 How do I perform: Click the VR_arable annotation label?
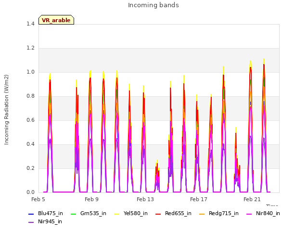click(x=56, y=20)
